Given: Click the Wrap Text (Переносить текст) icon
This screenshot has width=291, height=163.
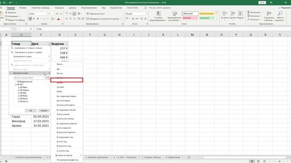Looking at the screenshot, I should [x=88, y=14].
